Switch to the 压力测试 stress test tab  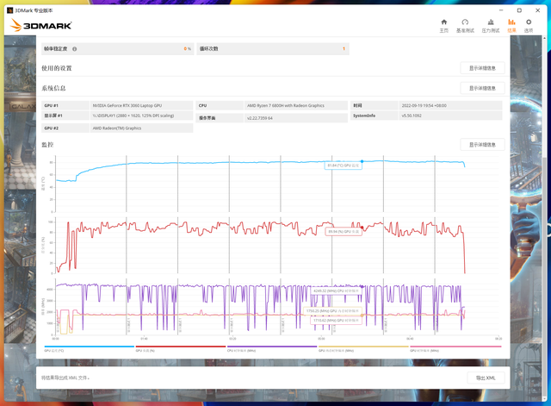(491, 26)
